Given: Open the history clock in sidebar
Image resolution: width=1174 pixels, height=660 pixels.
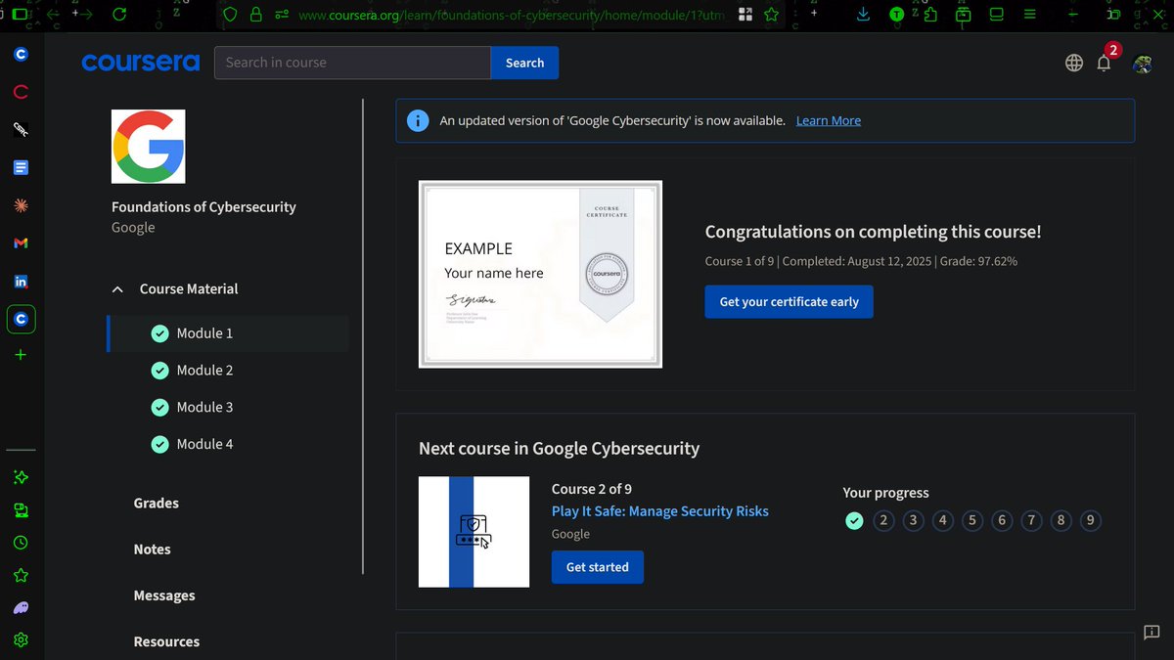Looking at the screenshot, I should 21,542.
